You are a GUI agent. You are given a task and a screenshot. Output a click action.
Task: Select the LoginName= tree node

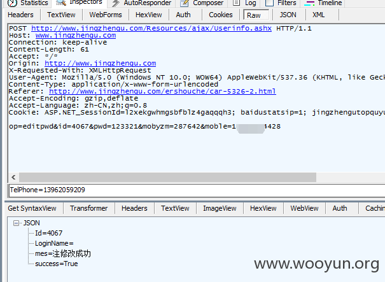click(54, 243)
